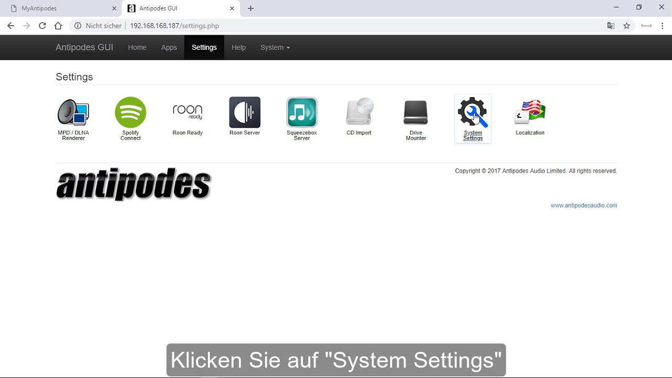The width and height of the screenshot is (672, 378).
Task: Minimize the browser window
Action: (616, 7)
